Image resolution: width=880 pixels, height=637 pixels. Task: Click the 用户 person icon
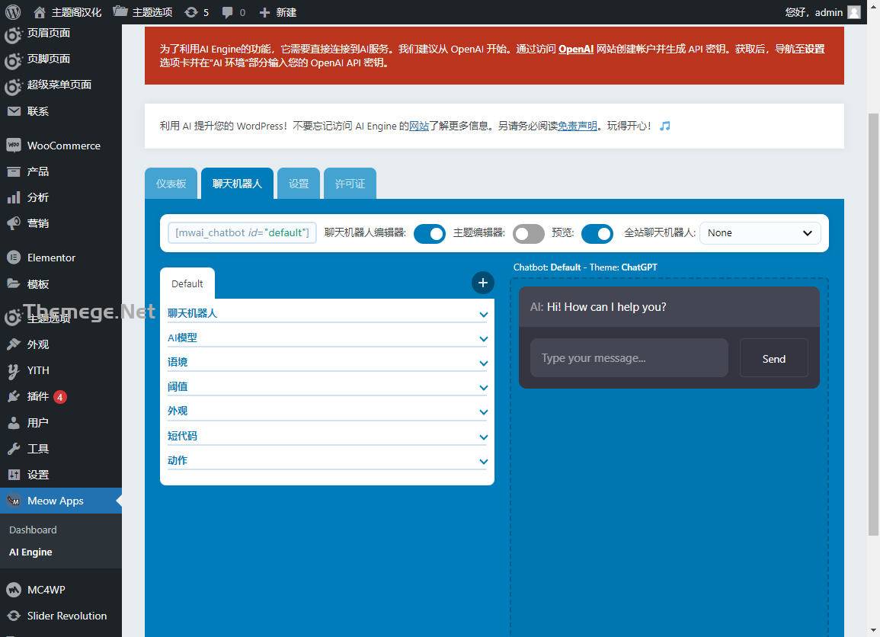pos(14,423)
